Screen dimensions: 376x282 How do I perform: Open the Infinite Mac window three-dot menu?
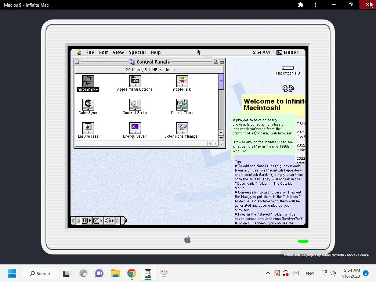tap(315, 5)
